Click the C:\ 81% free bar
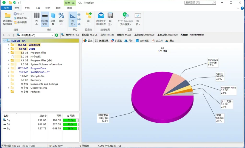 pyautogui.click(x=71, y=120)
